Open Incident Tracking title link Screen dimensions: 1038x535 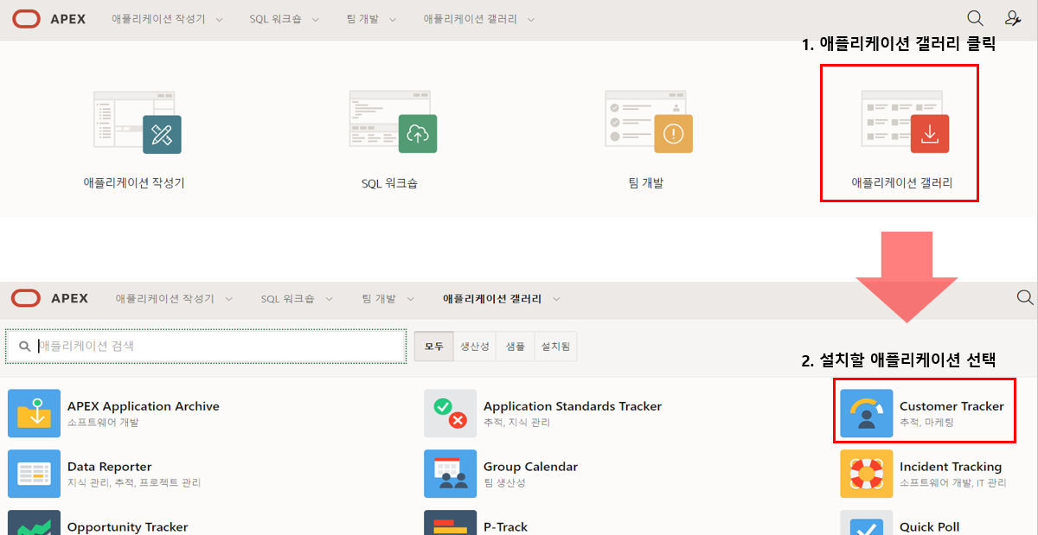(951, 467)
